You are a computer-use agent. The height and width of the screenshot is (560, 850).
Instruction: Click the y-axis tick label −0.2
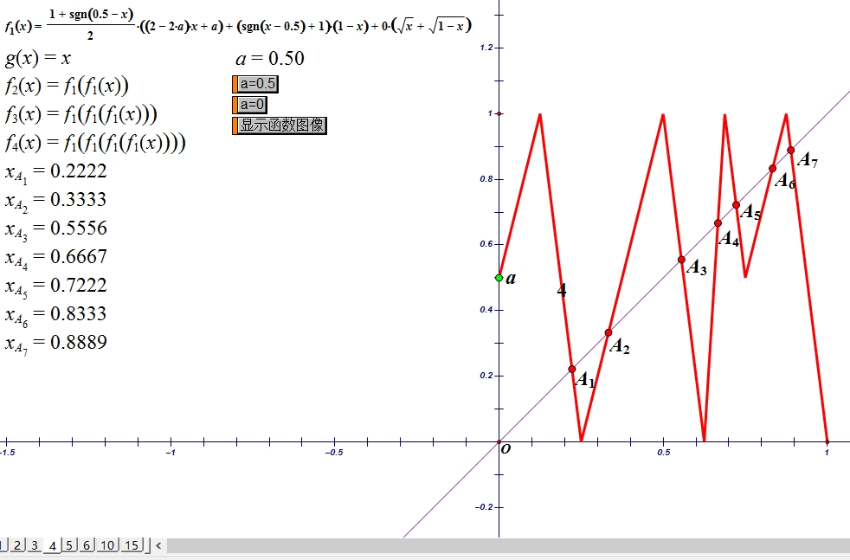[x=485, y=507]
